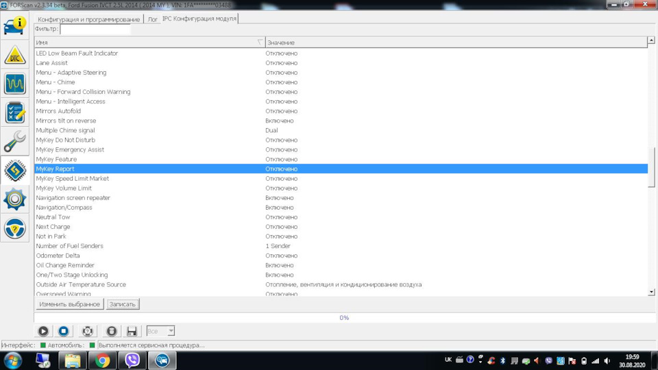The height and width of the screenshot is (370, 658).
Task: Select 'Multiple Chime signal' row
Action: (x=341, y=130)
